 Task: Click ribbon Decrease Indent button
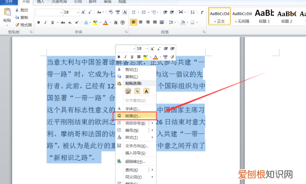point(165,12)
